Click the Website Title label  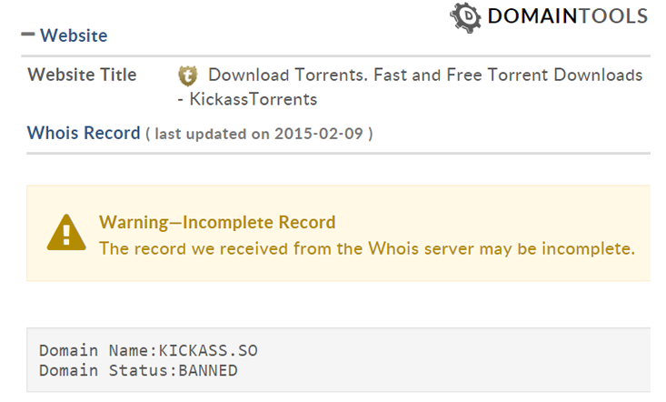point(83,75)
